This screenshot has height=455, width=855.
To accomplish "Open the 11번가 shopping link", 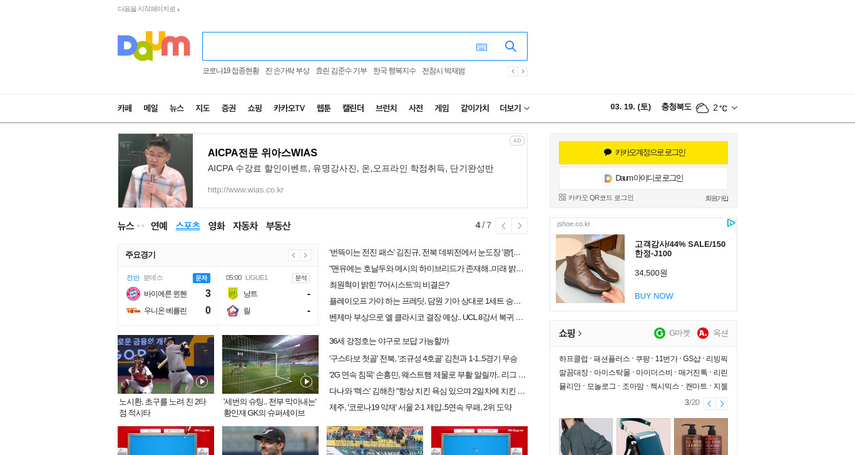I will [666, 359].
